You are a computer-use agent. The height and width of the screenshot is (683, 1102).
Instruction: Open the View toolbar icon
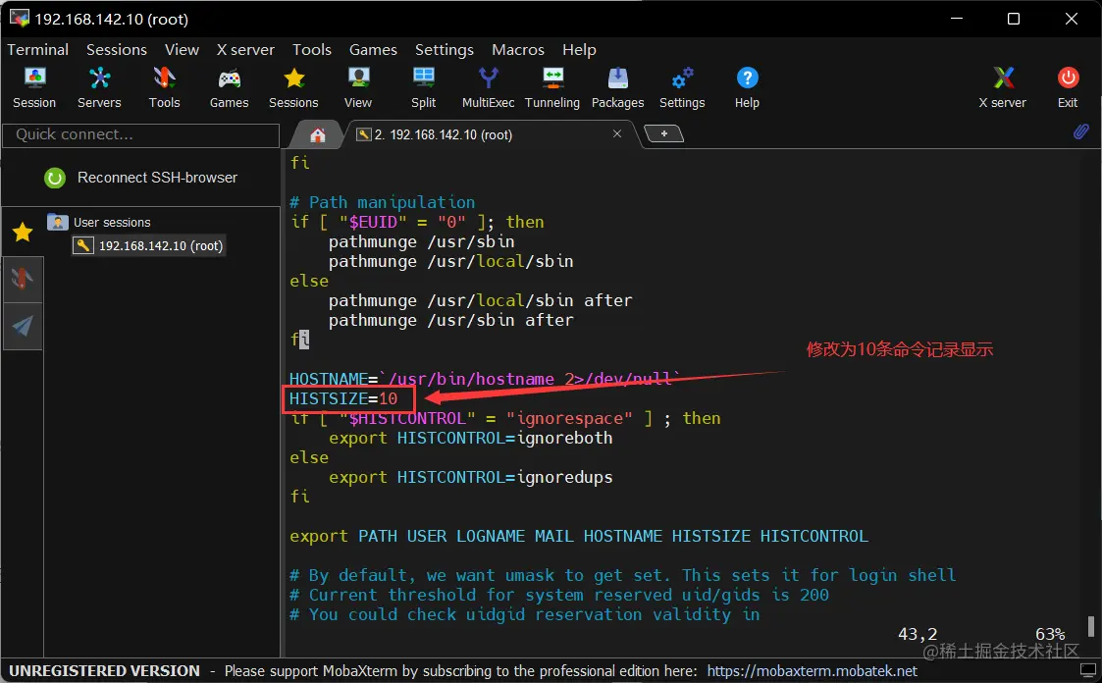tap(358, 88)
